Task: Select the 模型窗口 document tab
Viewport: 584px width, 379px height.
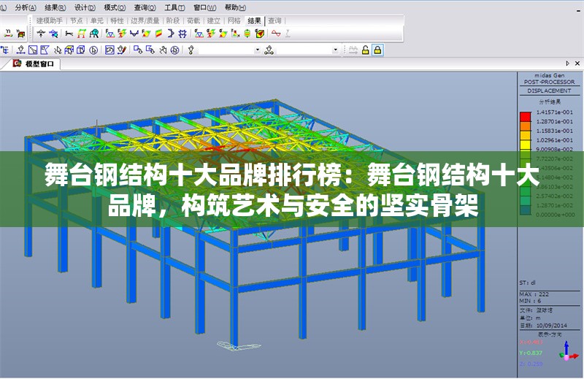Action: (x=39, y=64)
